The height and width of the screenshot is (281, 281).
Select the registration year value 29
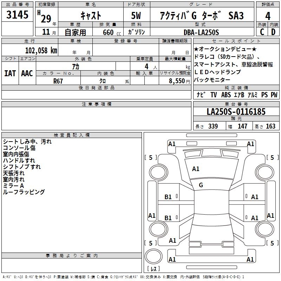46,19
